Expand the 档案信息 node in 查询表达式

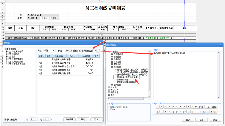click(x=109, y=92)
